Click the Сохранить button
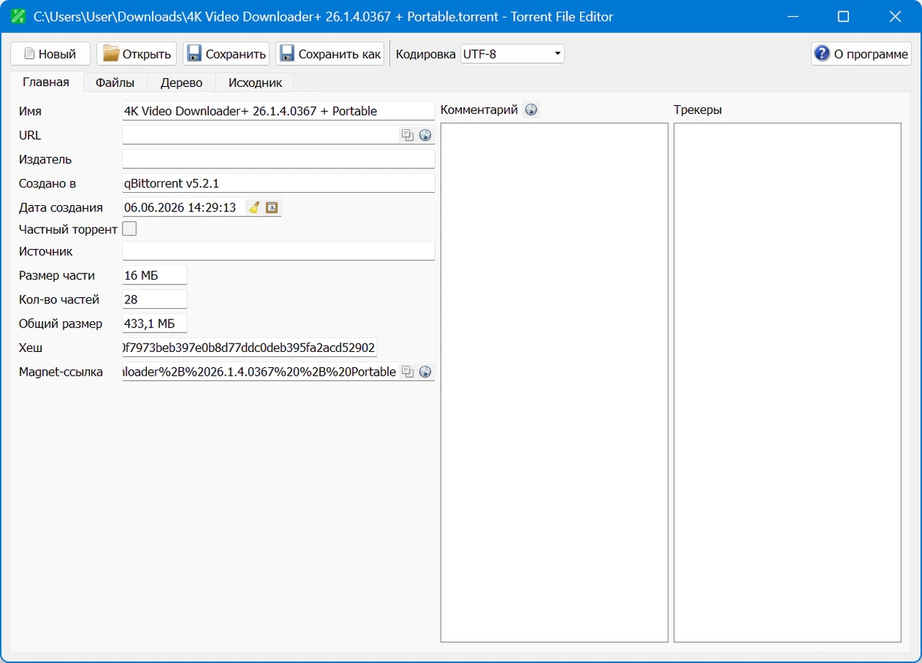Screen dimensions: 922x663 pos(226,54)
